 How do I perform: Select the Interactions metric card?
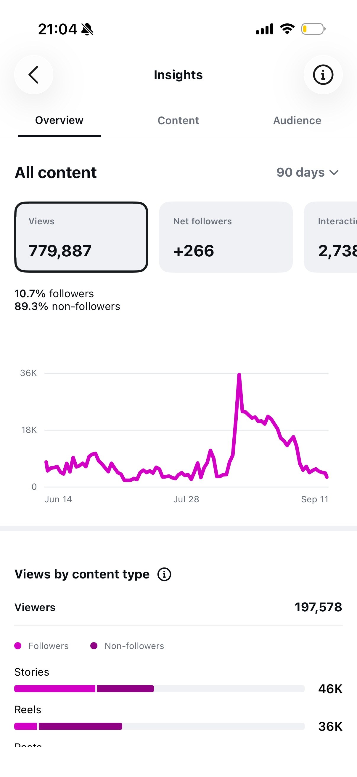pyautogui.click(x=330, y=237)
